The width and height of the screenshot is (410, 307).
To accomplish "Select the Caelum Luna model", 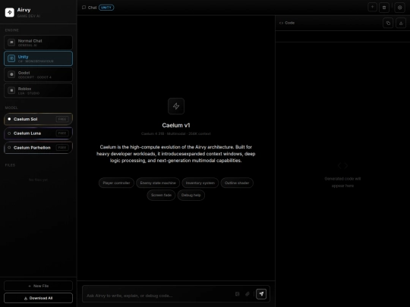I will coord(39,133).
